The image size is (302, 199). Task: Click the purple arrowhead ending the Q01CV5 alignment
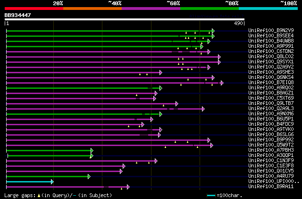tap(121, 172)
